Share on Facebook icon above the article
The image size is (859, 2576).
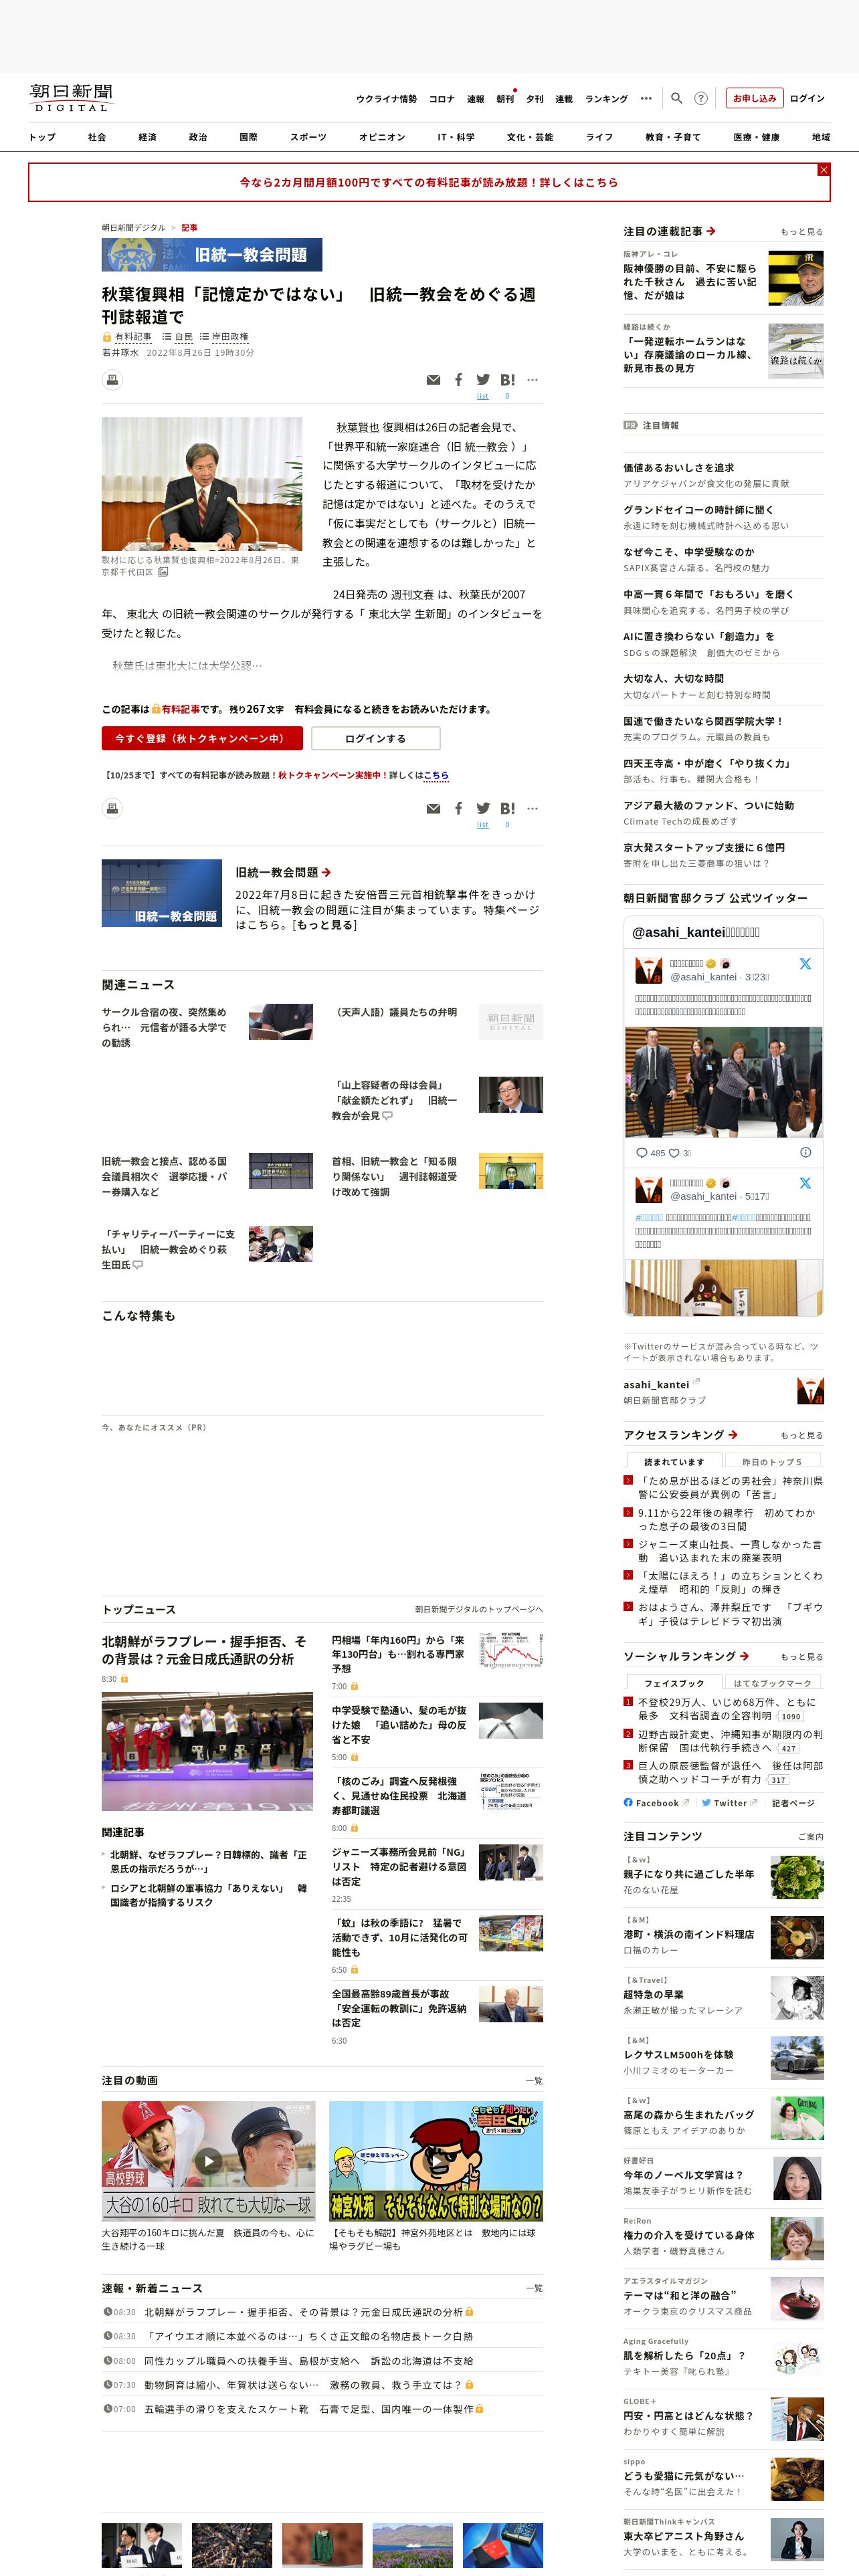pyautogui.click(x=458, y=380)
